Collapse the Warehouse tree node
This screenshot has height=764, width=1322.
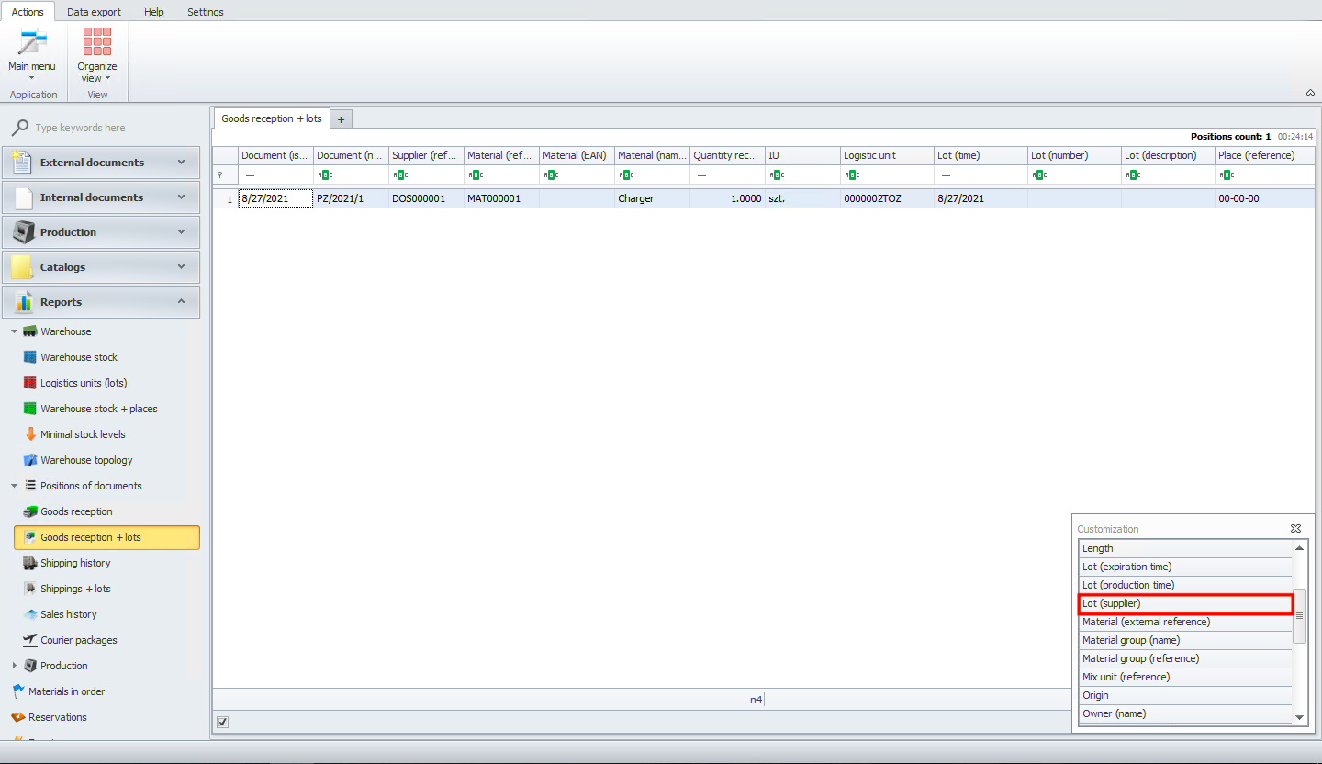(x=14, y=331)
